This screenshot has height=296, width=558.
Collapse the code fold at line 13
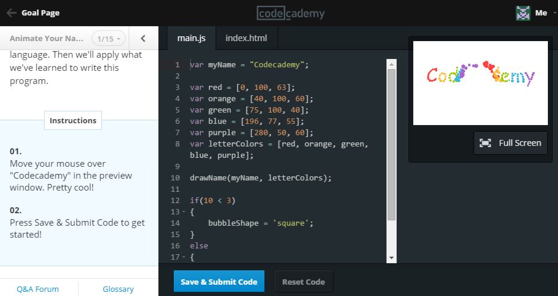184,211
